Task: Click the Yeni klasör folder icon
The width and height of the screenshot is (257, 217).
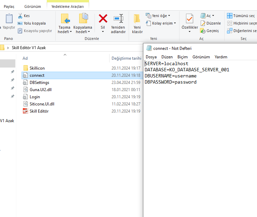Action: (x=137, y=18)
